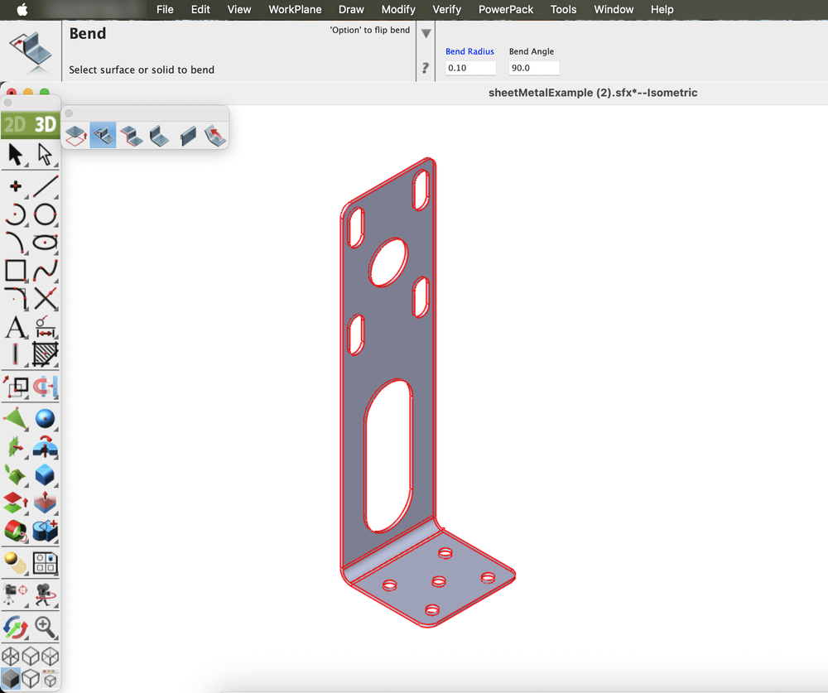
Task: Click the Bend Radius label
Action: coord(469,51)
